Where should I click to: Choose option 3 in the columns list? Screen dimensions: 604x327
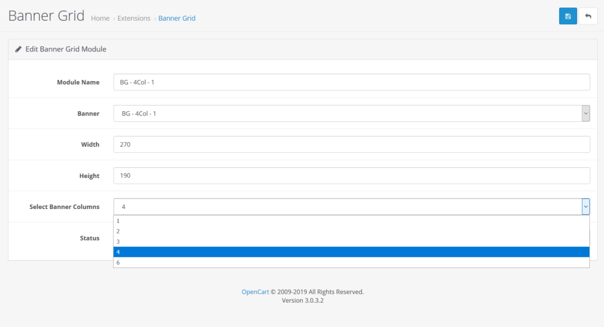tap(351, 242)
